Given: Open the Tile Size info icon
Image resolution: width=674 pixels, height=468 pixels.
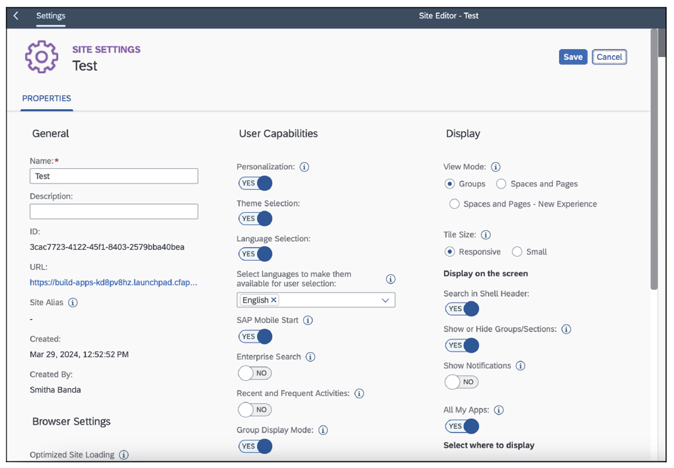Looking at the screenshot, I should [485, 234].
